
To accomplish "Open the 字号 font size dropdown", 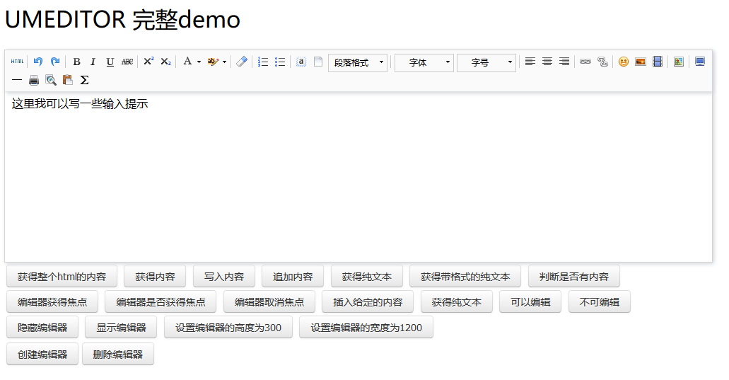I will [486, 62].
